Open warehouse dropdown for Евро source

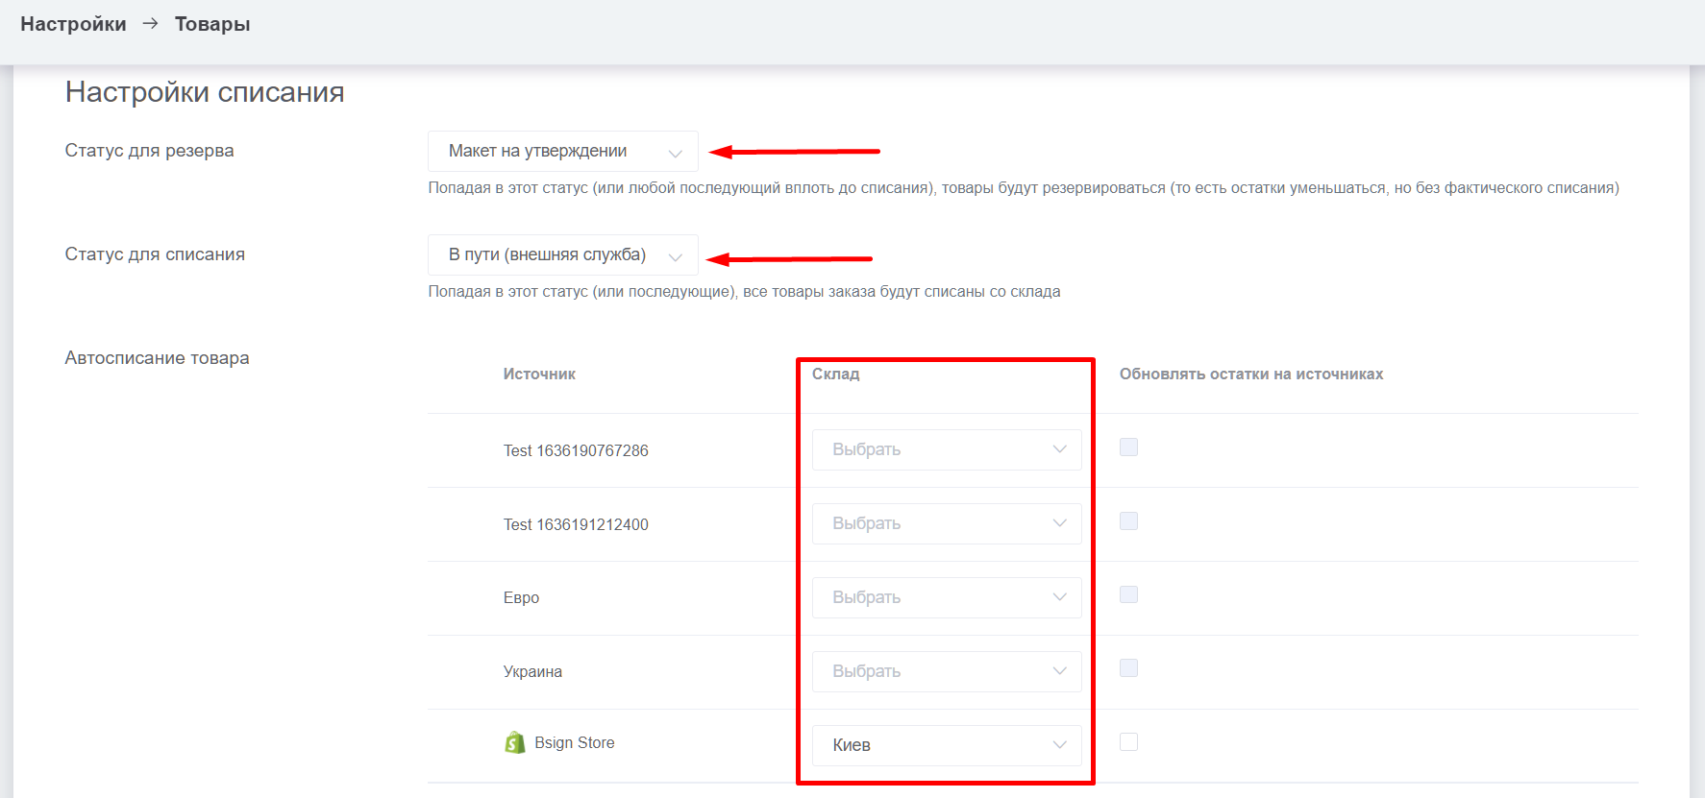pos(947,597)
